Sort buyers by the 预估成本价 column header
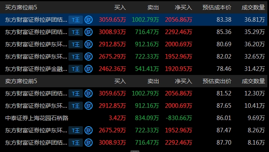The height and width of the screenshot is (152, 269). click(217, 7)
